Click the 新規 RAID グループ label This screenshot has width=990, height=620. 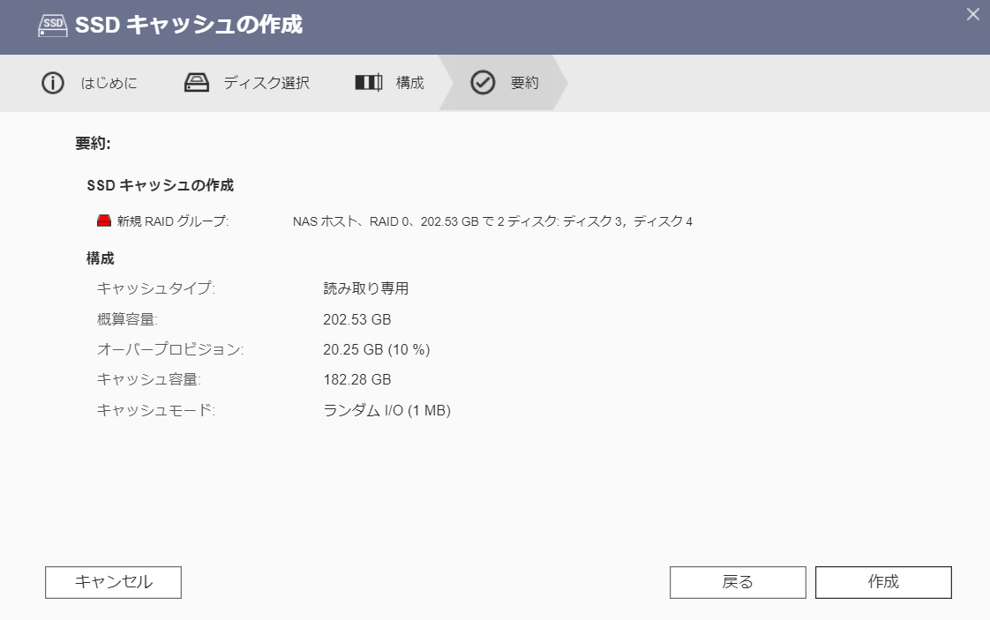click(x=172, y=220)
